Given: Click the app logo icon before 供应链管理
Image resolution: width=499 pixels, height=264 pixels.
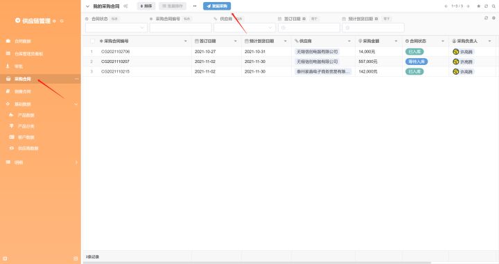Looking at the screenshot, I should (17, 21).
